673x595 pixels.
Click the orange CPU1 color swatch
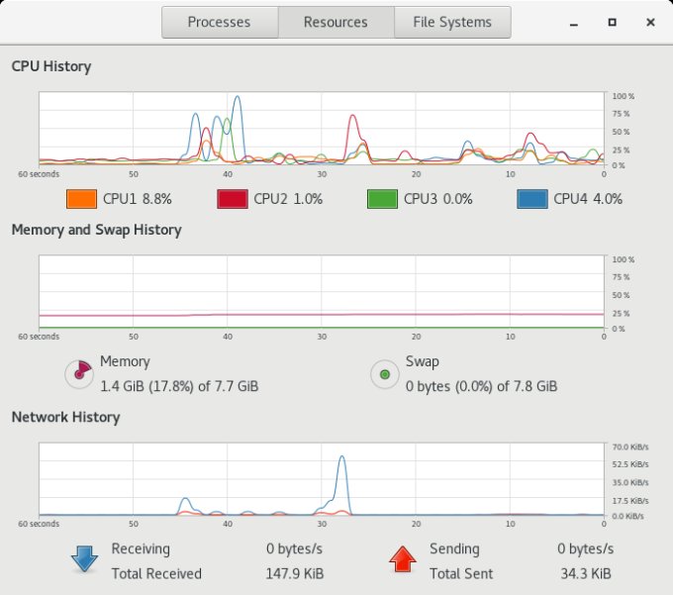[x=80, y=199]
